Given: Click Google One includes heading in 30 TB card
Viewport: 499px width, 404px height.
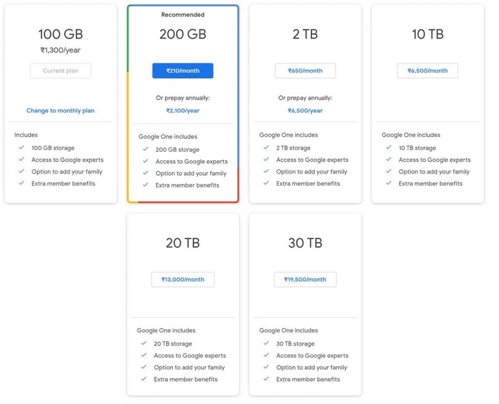Looking at the screenshot, I should (288, 331).
